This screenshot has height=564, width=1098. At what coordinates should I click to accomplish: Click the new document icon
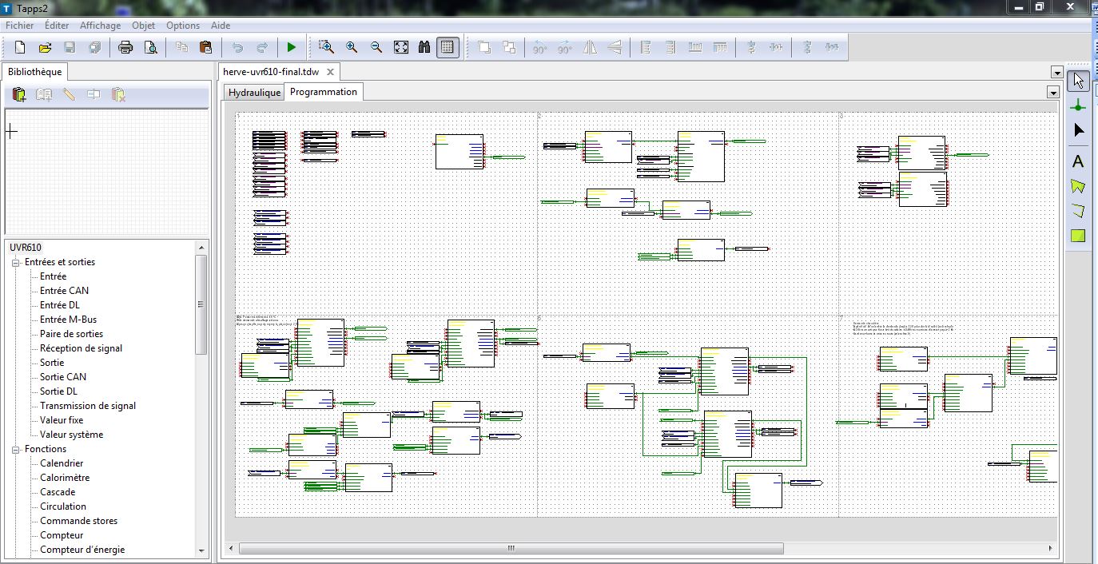coord(21,48)
